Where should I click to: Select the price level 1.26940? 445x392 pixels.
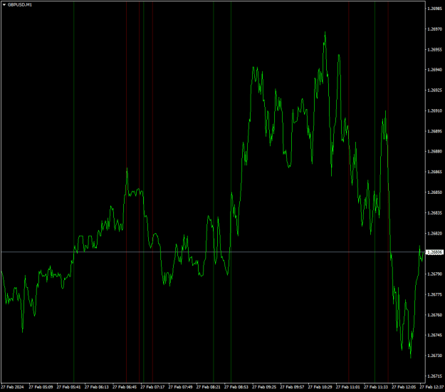pyautogui.click(x=434, y=70)
